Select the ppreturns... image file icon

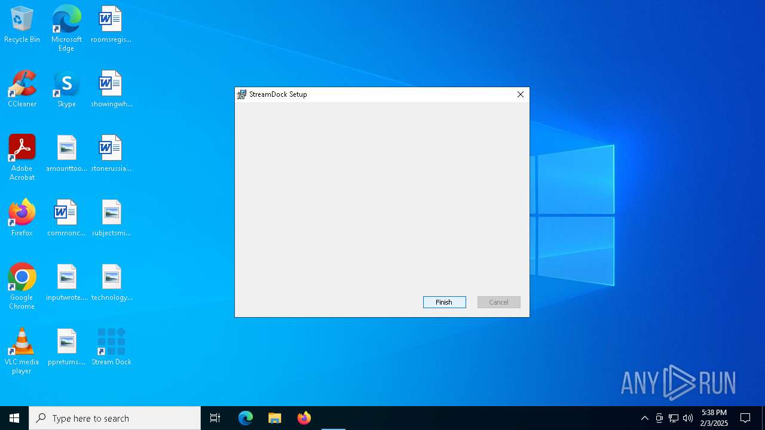pyautogui.click(x=66, y=347)
